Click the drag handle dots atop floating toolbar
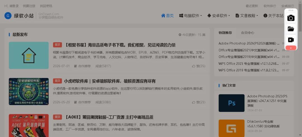 [291, 10]
